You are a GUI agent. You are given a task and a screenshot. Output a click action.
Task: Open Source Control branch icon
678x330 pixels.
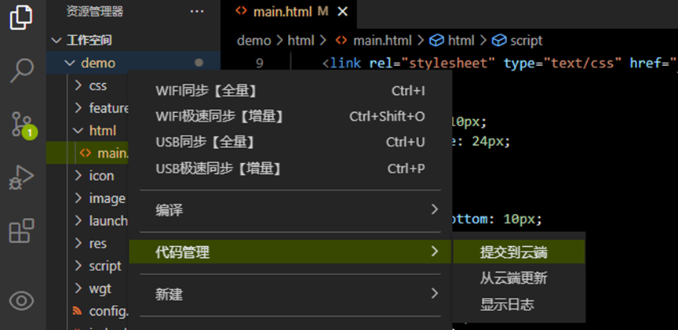click(21, 124)
